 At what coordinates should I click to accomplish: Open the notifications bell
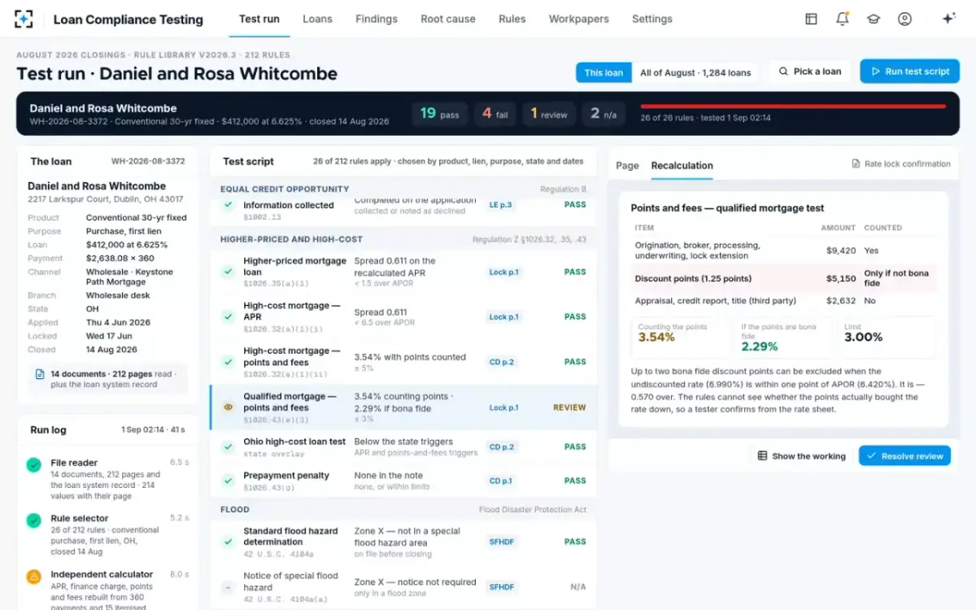point(843,19)
